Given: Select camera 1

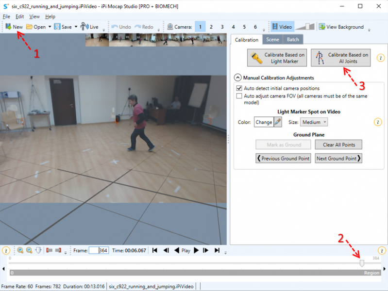Looking at the screenshot, I should click(200, 27).
